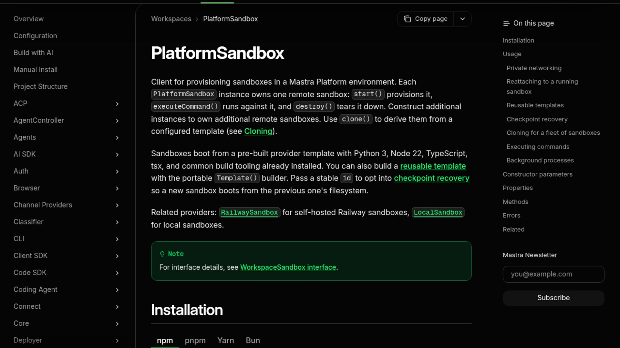620x348 pixels.
Task: Open Configuration in the sidebar
Action: coord(35,36)
